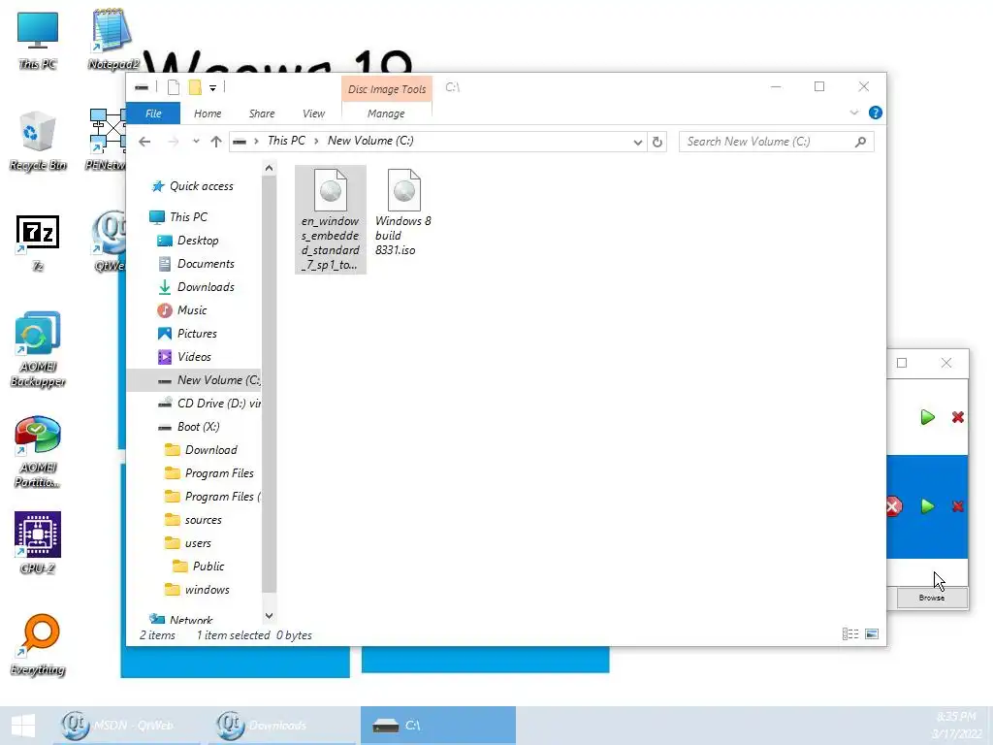Click navigation pane scrollbar down arrow
The image size is (993, 745).
tap(270, 615)
